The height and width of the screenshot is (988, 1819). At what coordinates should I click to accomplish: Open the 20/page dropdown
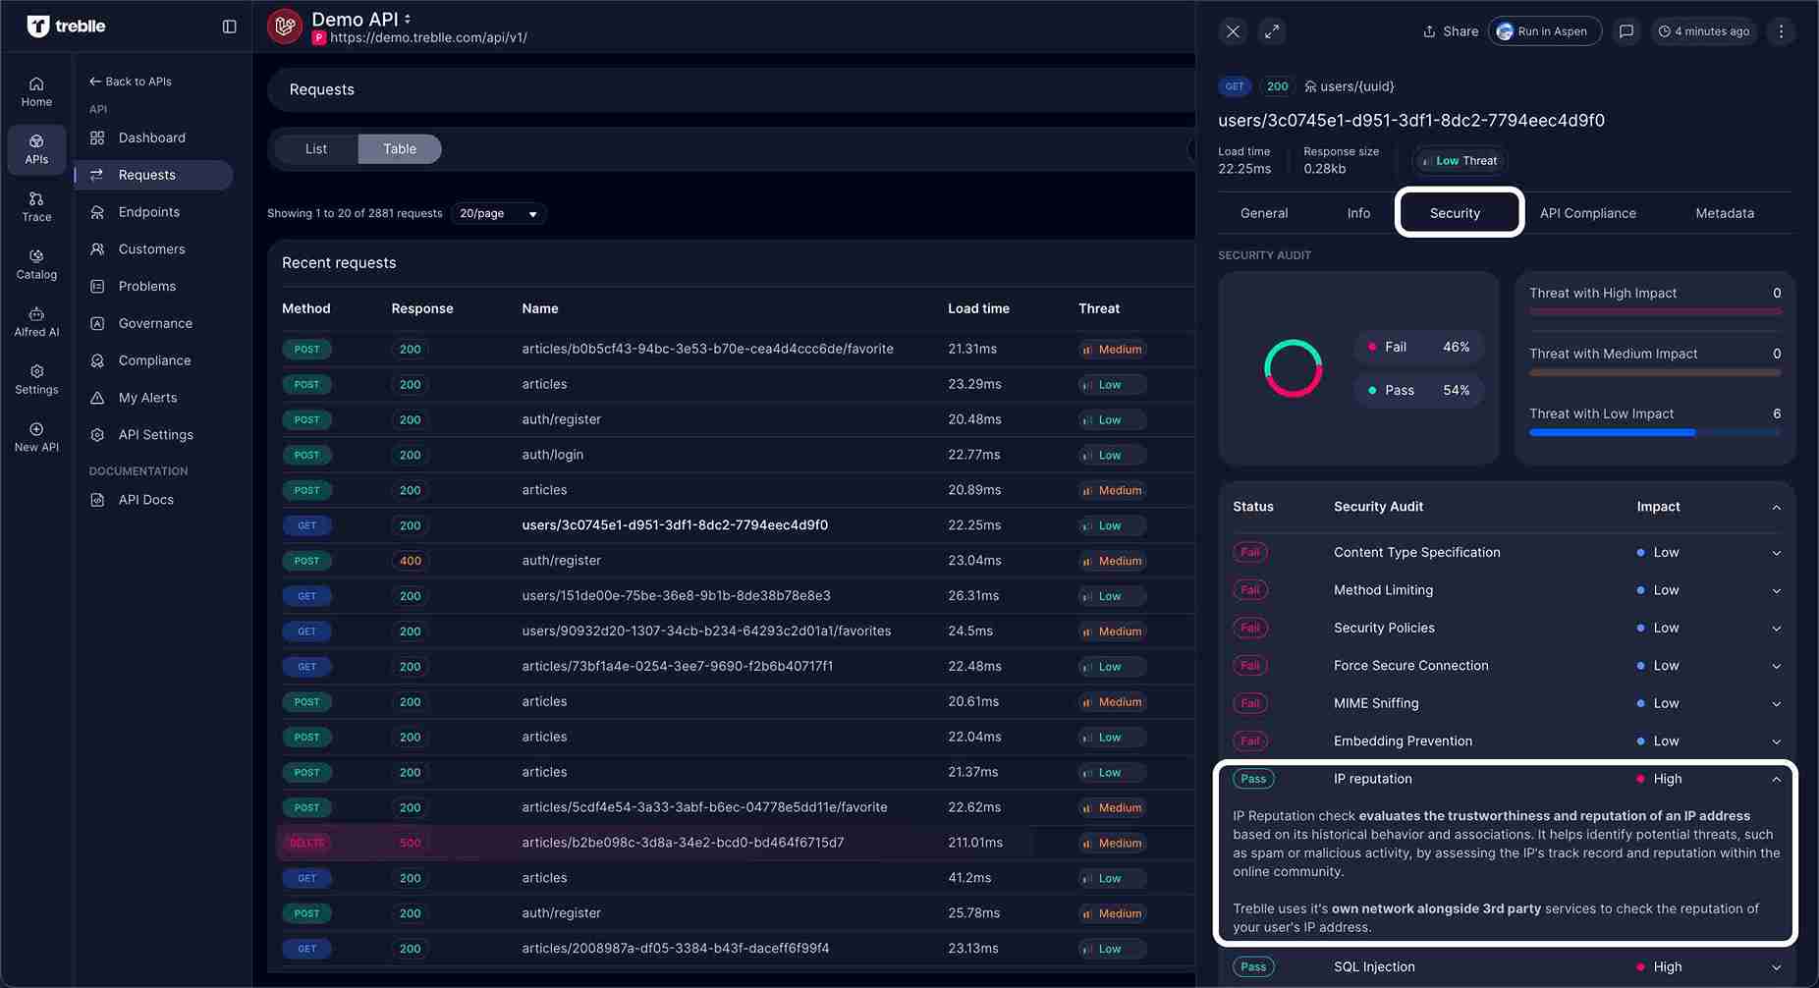pos(499,213)
